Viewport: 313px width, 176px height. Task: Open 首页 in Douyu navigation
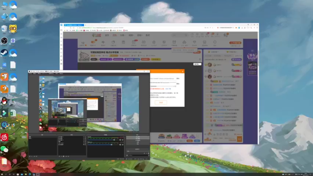[107, 35]
